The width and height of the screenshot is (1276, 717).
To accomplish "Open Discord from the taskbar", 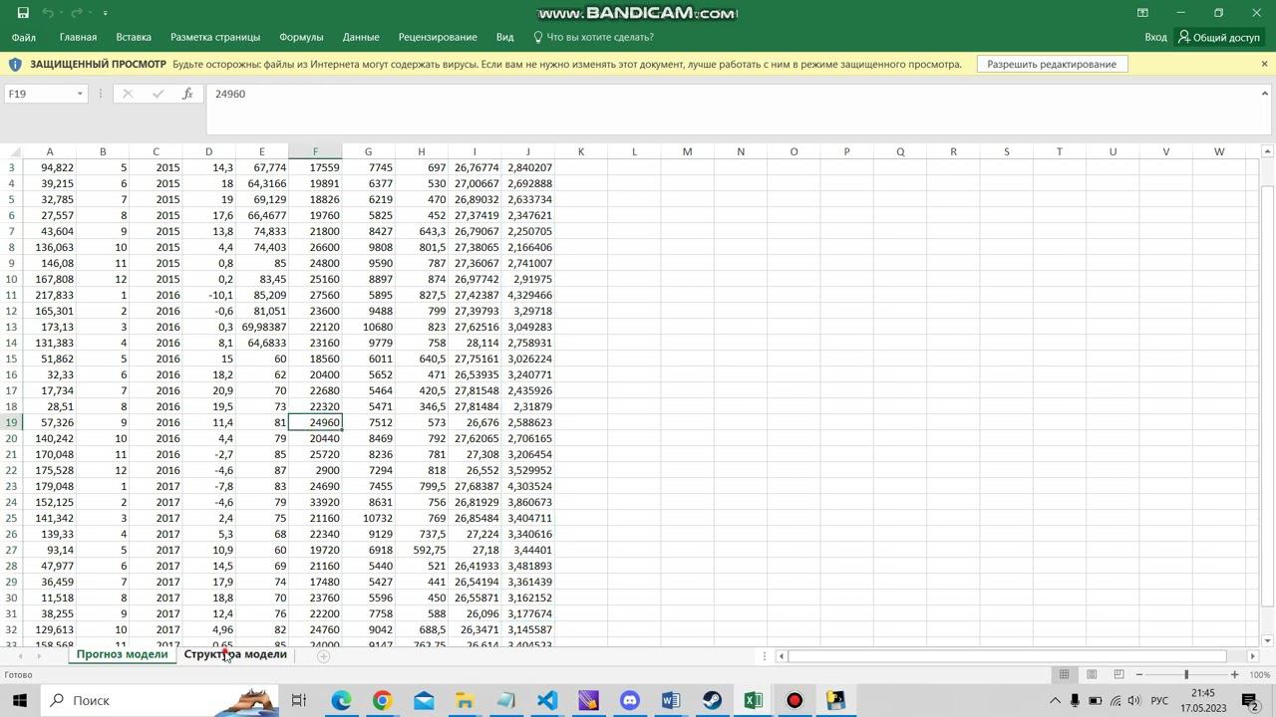I will click(x=629, y=700).
